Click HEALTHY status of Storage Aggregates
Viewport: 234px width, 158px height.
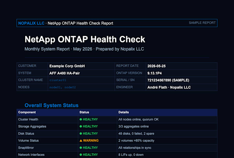90,126
